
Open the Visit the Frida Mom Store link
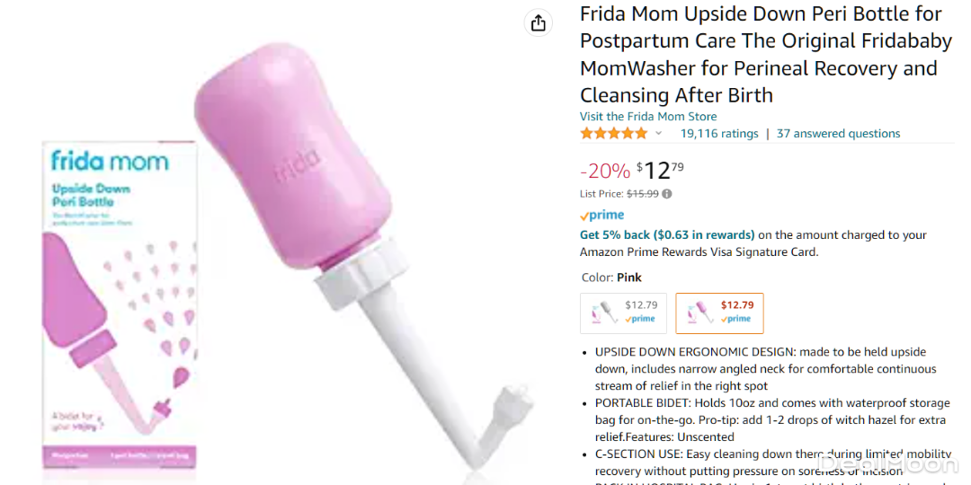click(648, 117)
